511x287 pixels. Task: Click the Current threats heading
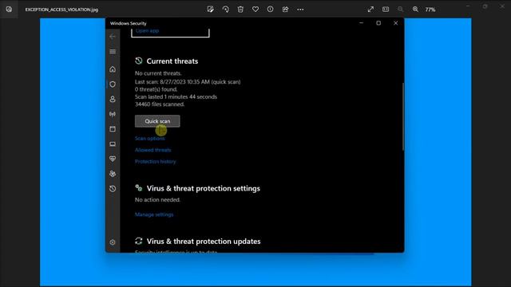pos(172,61)
